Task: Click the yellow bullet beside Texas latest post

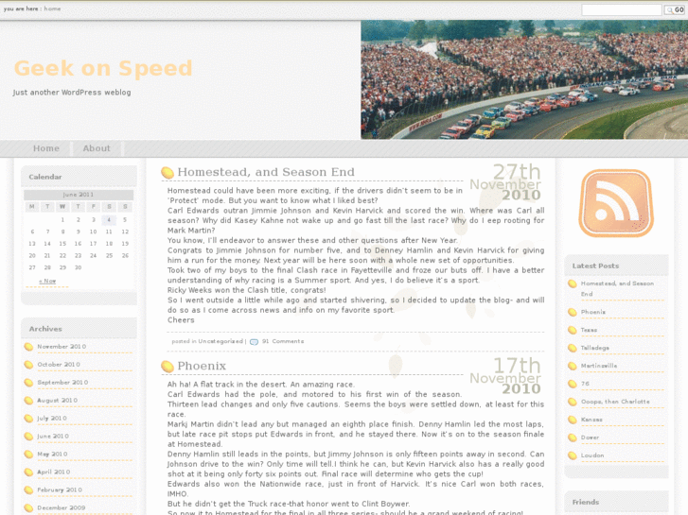Action: tap(573, 330)
